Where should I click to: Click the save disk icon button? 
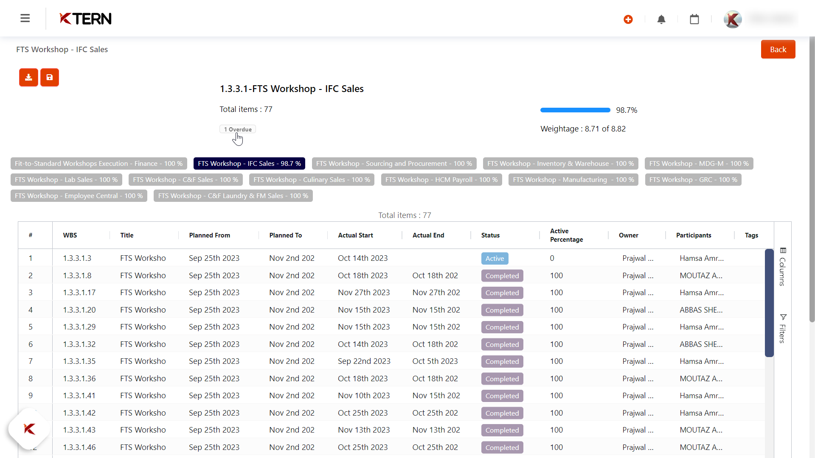point(50,78)
